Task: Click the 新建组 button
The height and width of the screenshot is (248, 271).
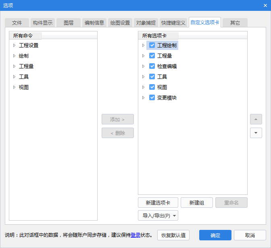Action: click(196, 203)
